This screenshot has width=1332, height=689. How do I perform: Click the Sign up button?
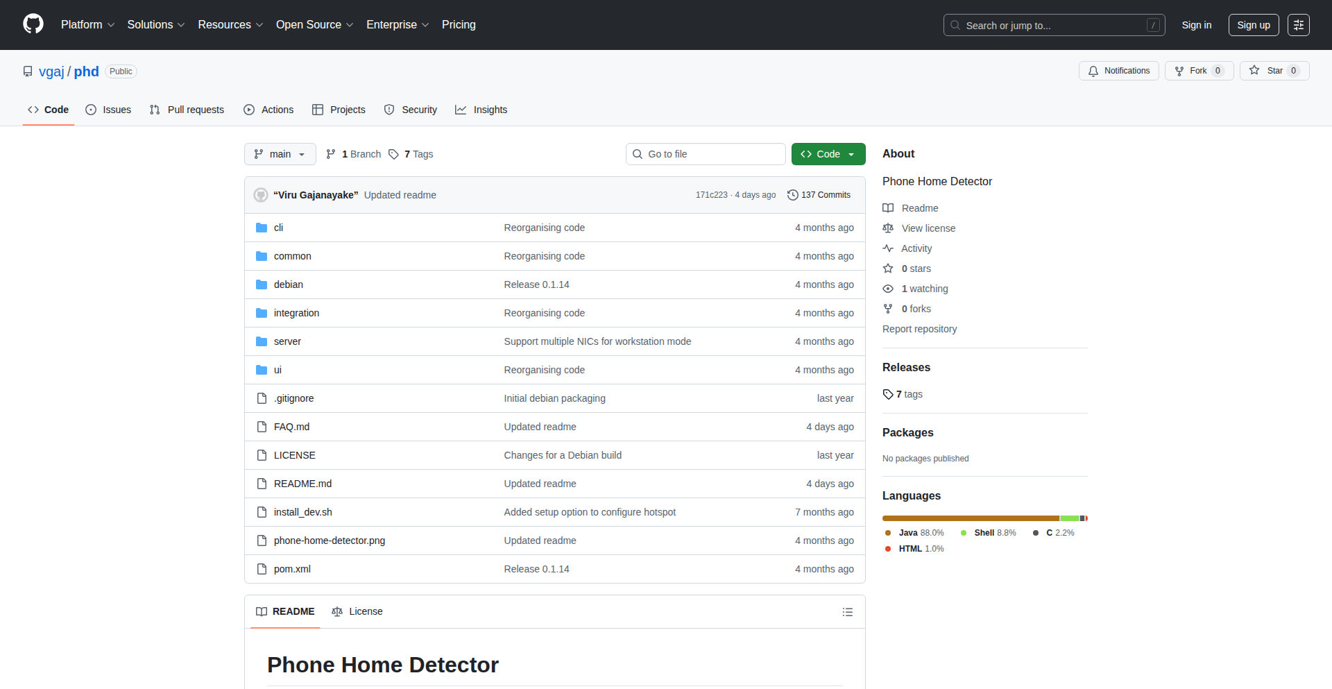(1253, 25)
